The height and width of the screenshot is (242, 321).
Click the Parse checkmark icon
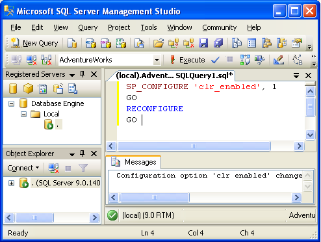tap(215, 60)
